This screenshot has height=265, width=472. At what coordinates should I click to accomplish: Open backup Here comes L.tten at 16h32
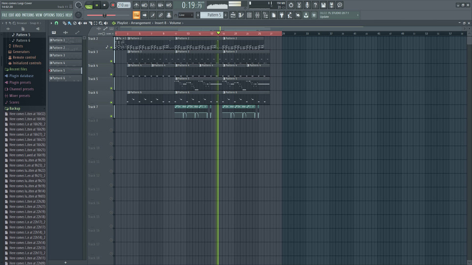pyautogui.click(x=27, y=114)
